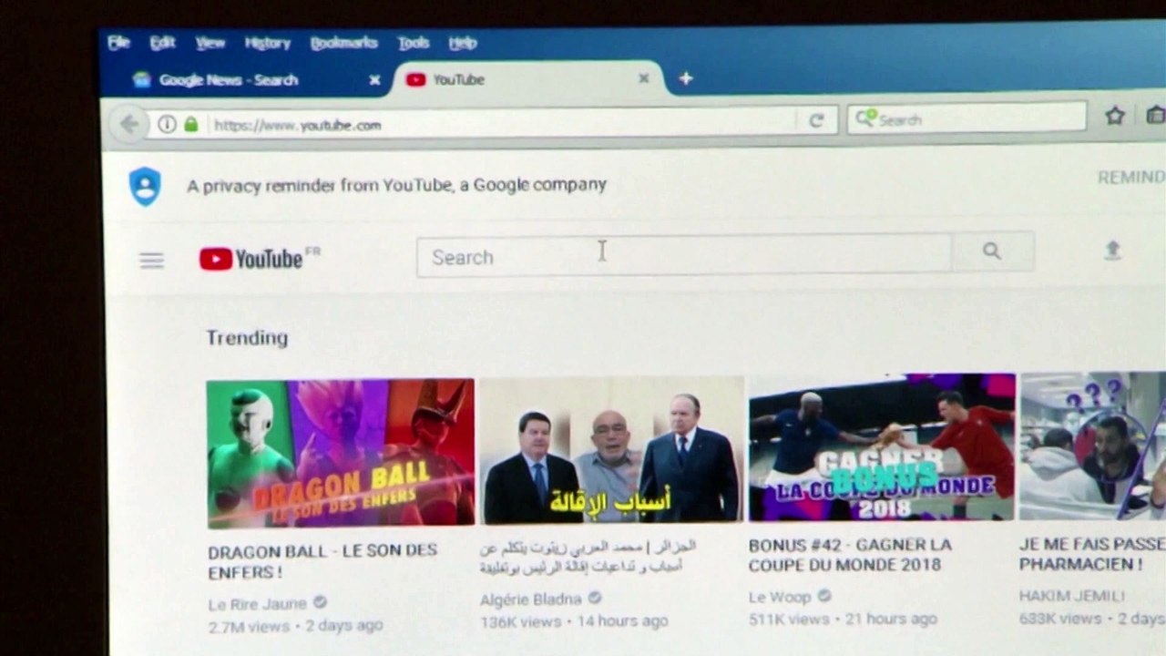Click the YouTube Search field
The height and width of the screenshot is (656, 1166).
pyautogui.click(x=683, y=255)
